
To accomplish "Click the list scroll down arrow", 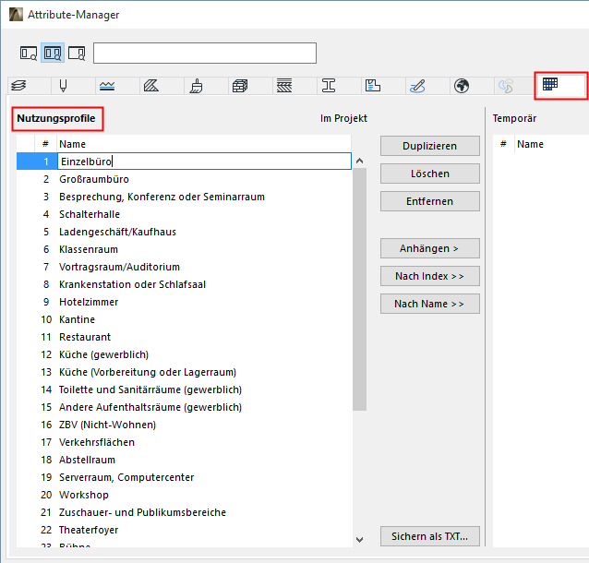I will tap(359, 540).
